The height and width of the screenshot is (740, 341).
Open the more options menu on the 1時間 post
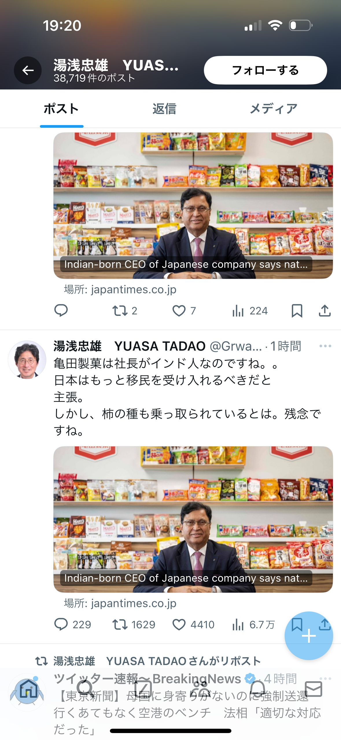point(325,346)
